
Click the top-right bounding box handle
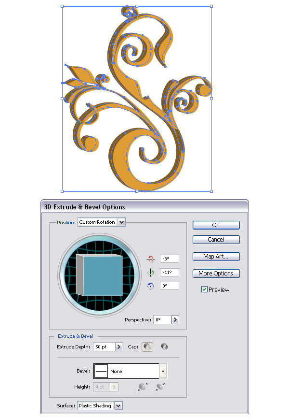(211, 6)
